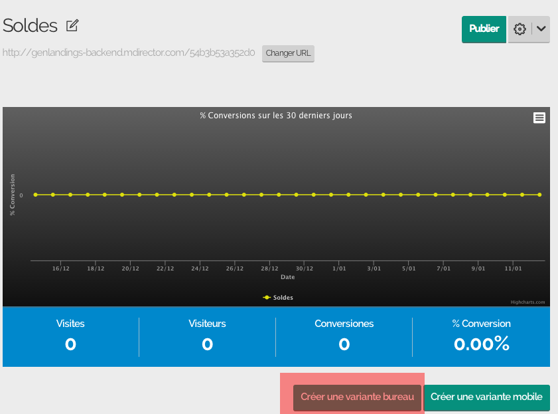Viewport: 558px width, 414px height.
Task: Open the chart hamburger export menu
Action: [x=539, y=118]
